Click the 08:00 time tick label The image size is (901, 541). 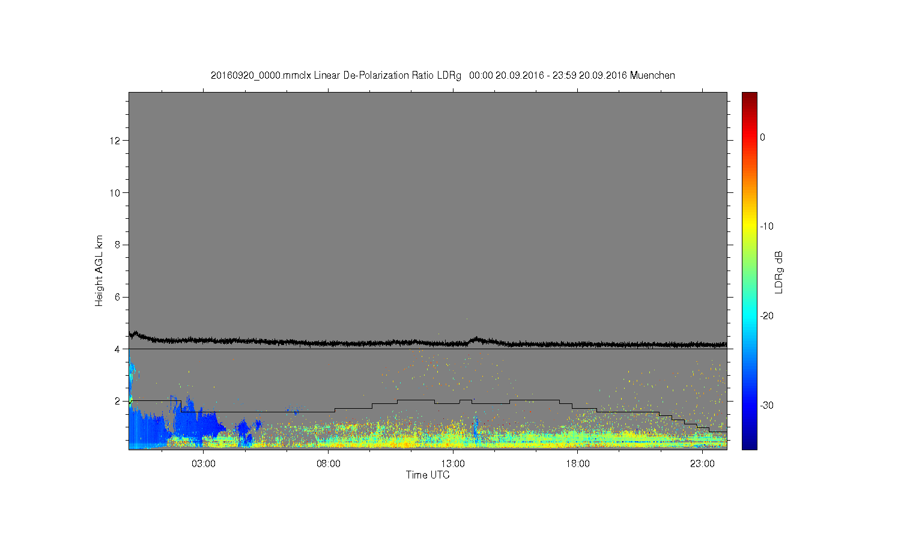(329, 464)
